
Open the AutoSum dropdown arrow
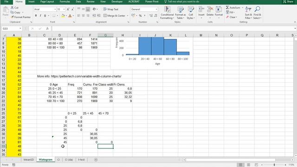242,8
